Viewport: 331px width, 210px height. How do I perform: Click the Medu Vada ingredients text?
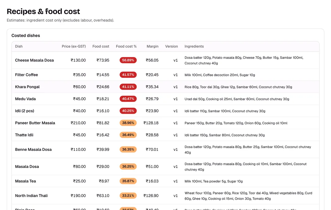point(237,99)
